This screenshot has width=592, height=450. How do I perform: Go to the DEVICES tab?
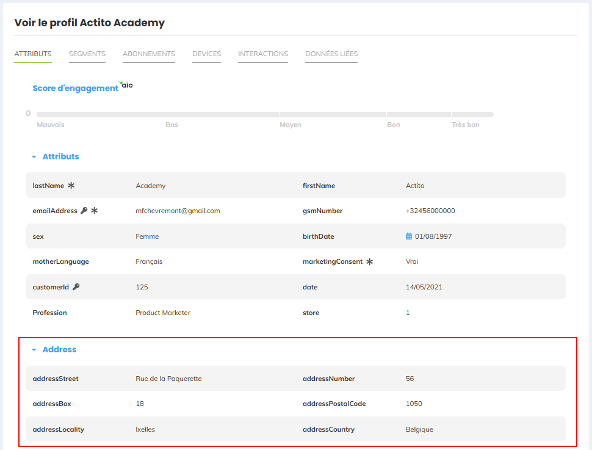[x=206, y=54]
